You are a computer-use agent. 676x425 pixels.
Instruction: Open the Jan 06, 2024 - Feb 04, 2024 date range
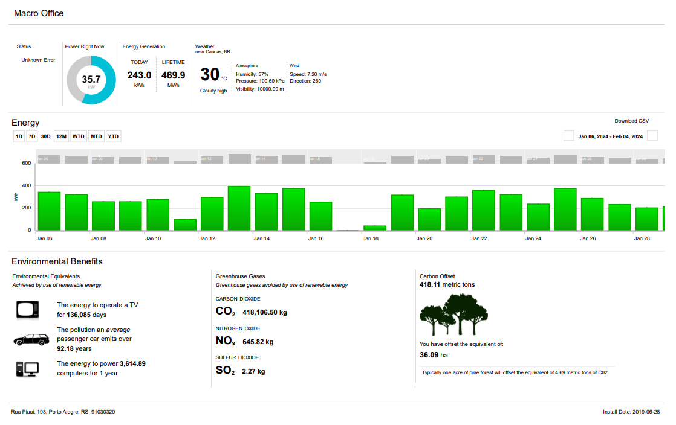(x=610, y=136)
